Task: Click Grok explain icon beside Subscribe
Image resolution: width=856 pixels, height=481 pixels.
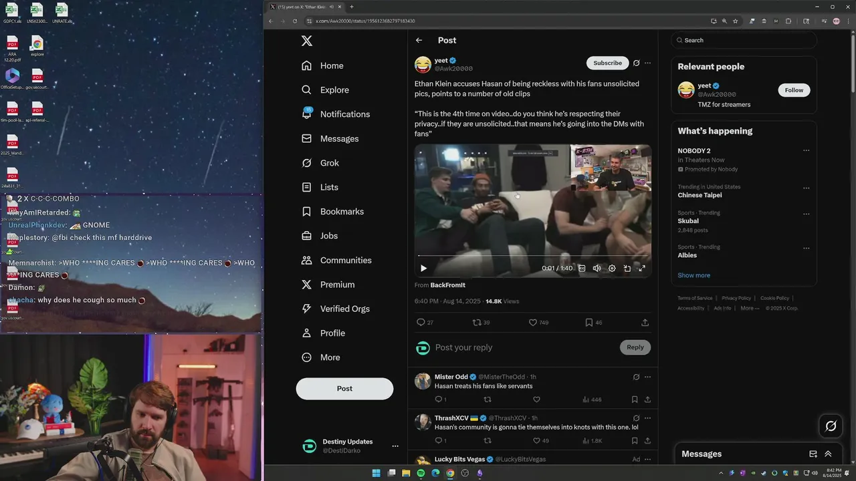Action: pos(636,63)
